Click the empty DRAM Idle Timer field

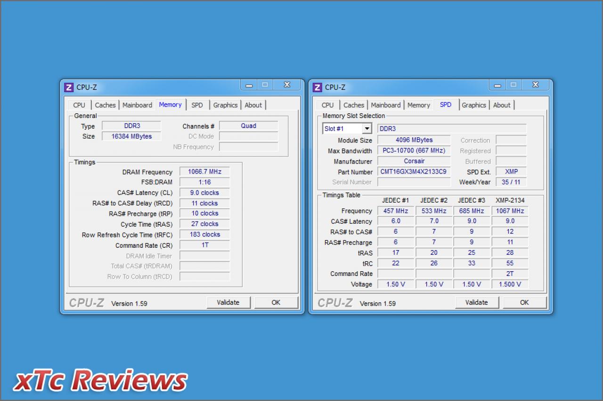tap(204, 256)
